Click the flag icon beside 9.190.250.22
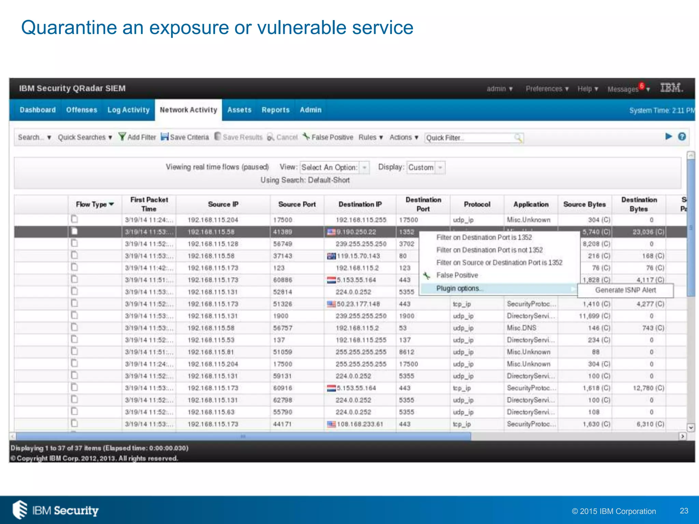This screenshot has width=699, height=524. (331, 232)
